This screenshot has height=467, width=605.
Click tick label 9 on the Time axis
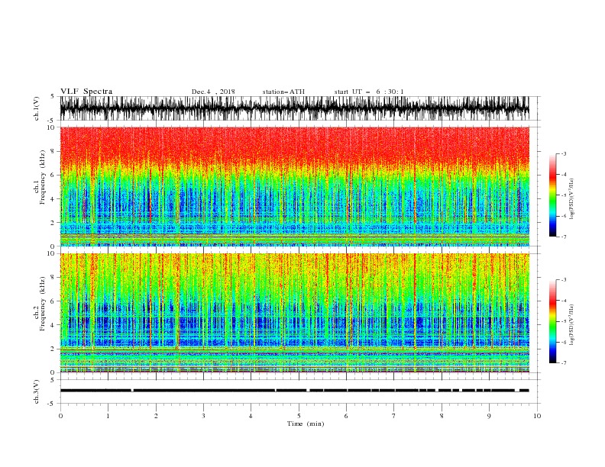(x=489, y=416)
